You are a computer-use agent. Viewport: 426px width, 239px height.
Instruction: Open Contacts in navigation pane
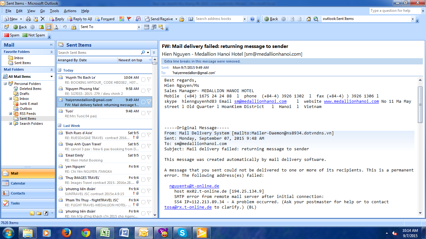click(28, 193)
